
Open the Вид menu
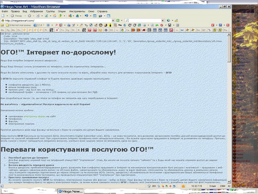(x=25, y=11)
